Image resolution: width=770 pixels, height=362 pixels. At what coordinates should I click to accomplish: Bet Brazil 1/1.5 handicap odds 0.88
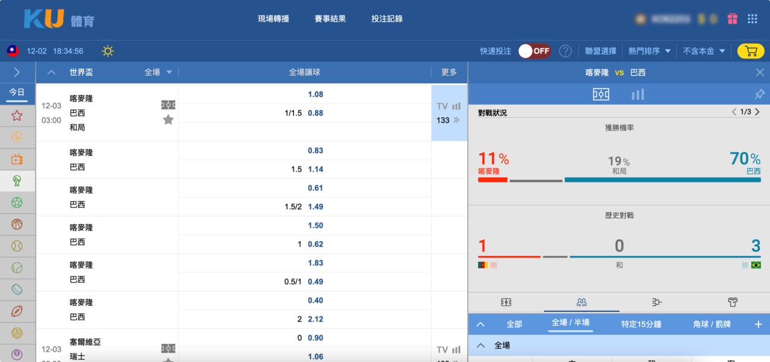tap(315, 113)
